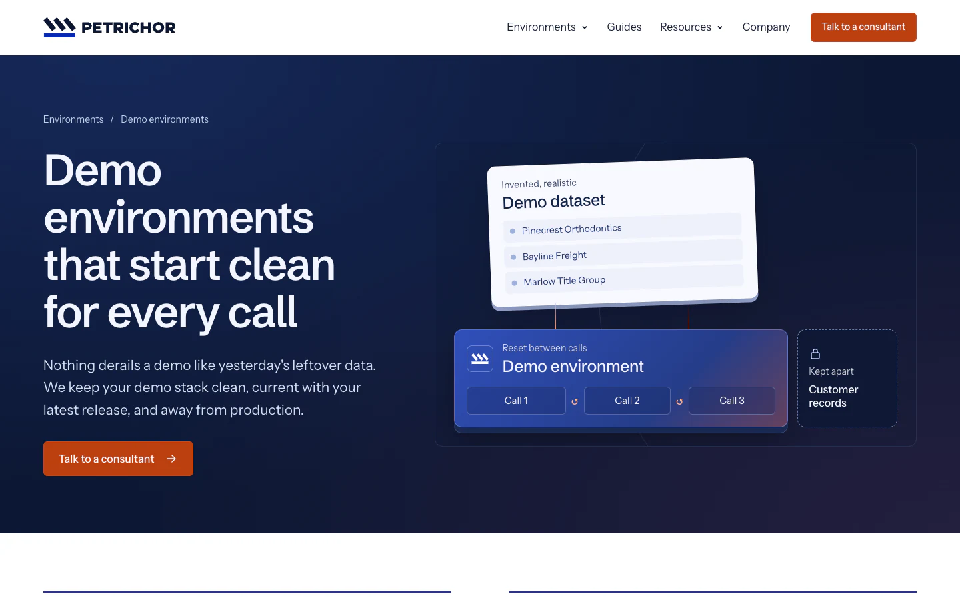
Task: Click the header Talk to a consultant button
Action: [863, 27]
